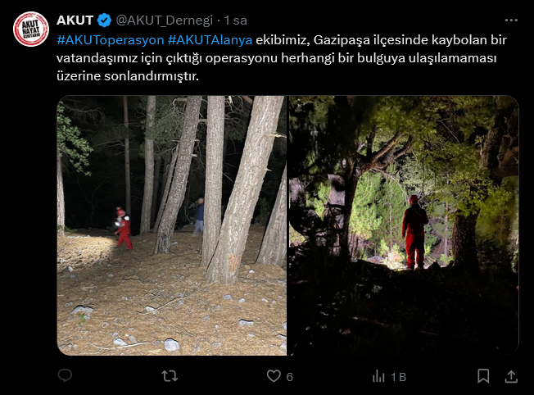Click the like count 6
534x395 pixels.
[x=289, y=377]
